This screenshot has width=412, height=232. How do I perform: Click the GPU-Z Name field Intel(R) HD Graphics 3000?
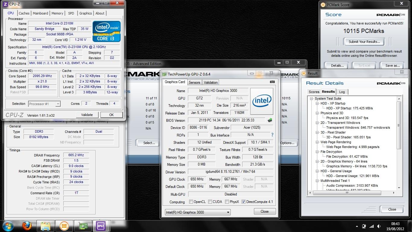point(218,91)
